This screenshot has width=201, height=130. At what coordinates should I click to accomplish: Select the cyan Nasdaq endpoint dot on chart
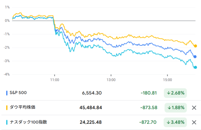pos(195,67)
